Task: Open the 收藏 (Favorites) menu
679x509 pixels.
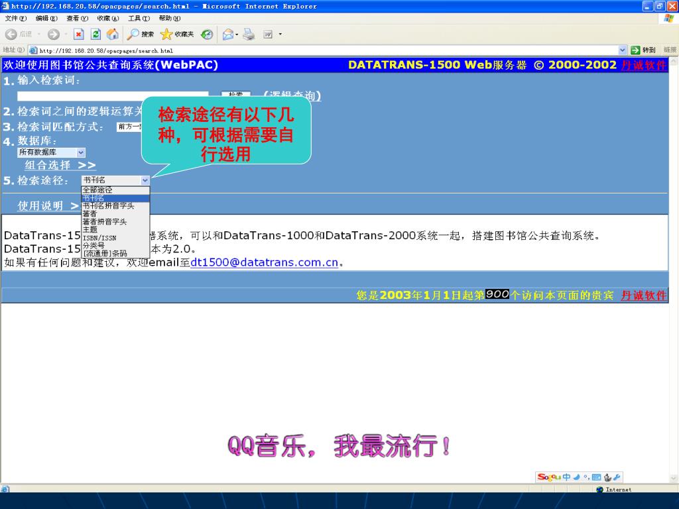Action: (108, 18)
